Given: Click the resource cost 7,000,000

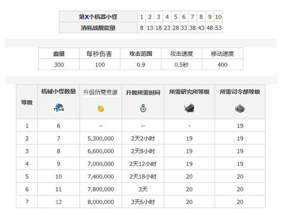Looking at the screenshot, I should click(x=101, y=164).
